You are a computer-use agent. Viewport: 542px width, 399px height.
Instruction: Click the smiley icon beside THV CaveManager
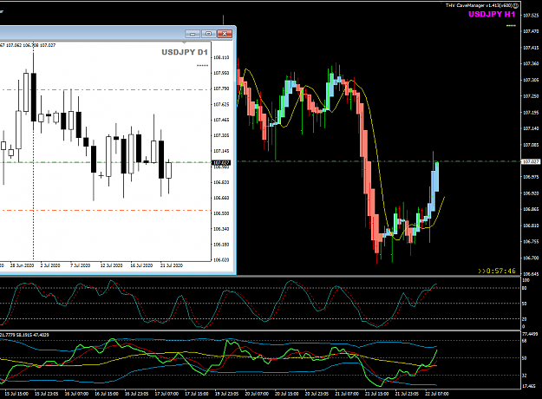coord(515,5)
